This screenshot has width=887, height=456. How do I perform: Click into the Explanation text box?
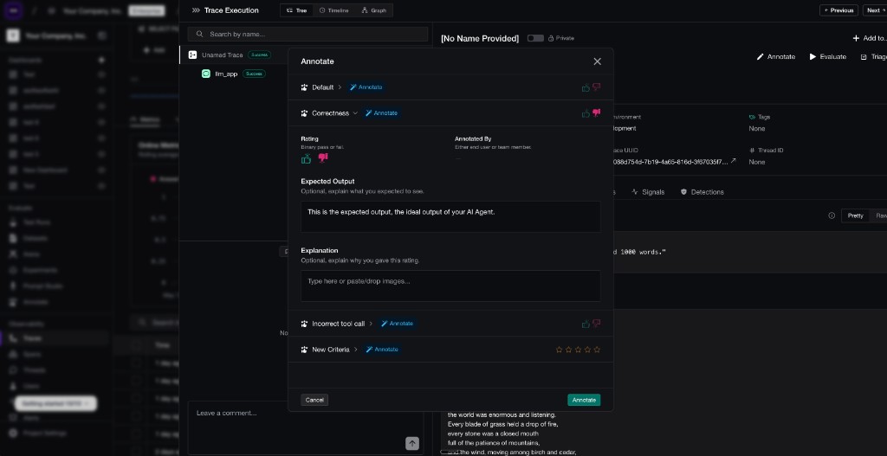[450, 286]
